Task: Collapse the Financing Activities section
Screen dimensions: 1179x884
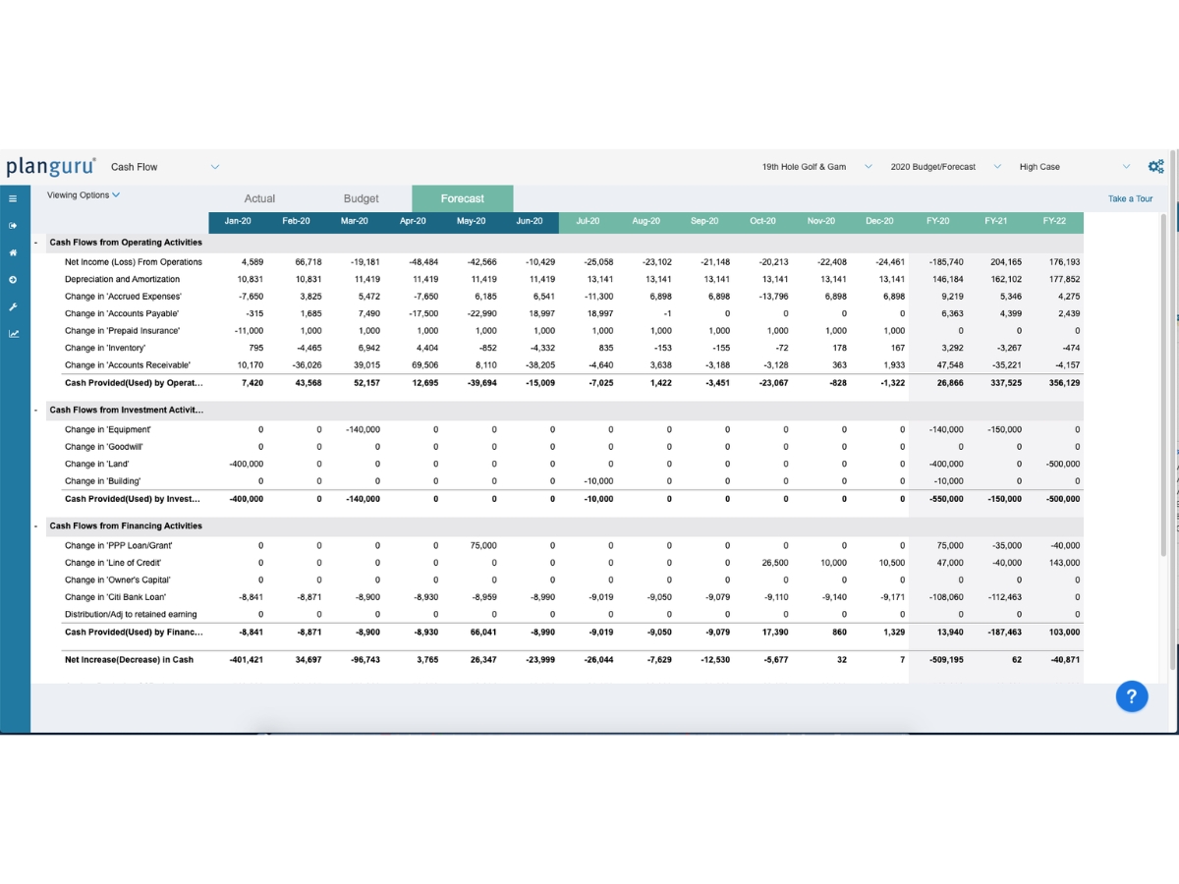Action: point(36,526)
